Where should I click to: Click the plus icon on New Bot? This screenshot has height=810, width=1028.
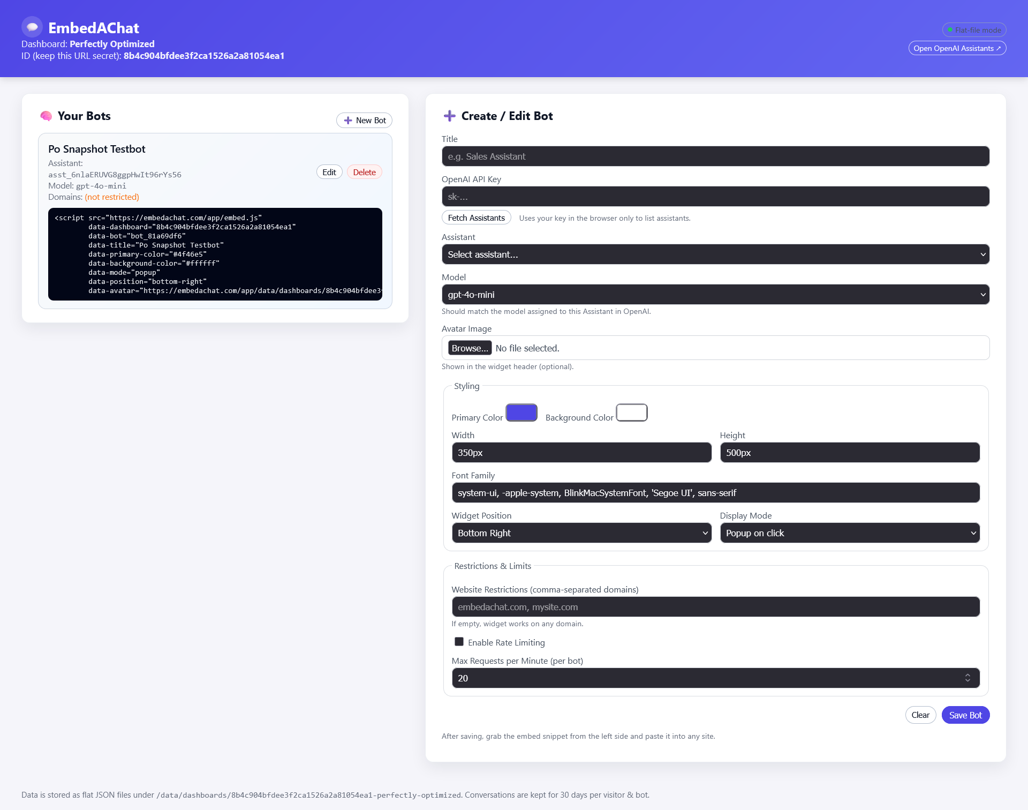coord(349,121)
